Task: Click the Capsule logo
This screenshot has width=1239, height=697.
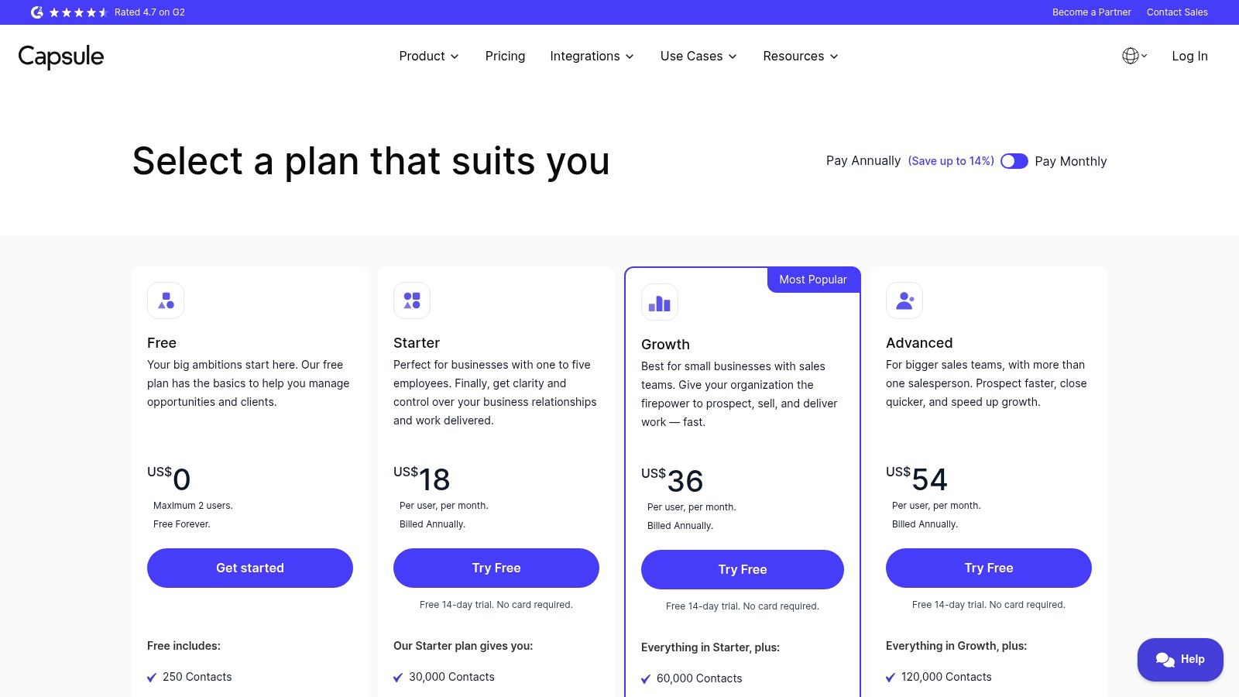Action: click(61, 57)
